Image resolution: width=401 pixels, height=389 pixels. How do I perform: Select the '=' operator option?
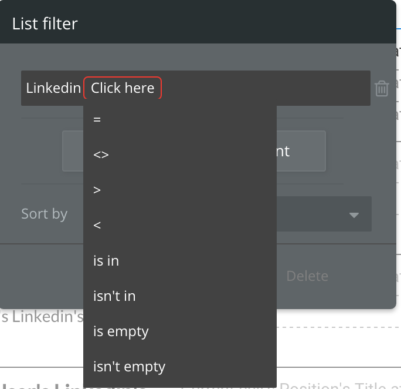97,119
